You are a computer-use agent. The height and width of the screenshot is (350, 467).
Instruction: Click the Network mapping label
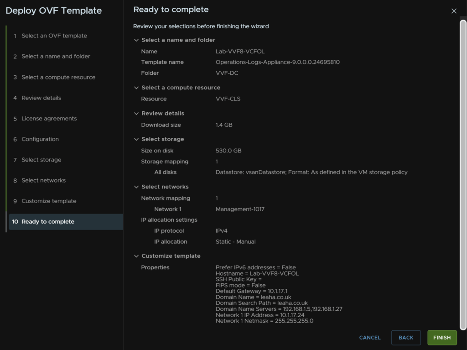click(x=166, y=198)
